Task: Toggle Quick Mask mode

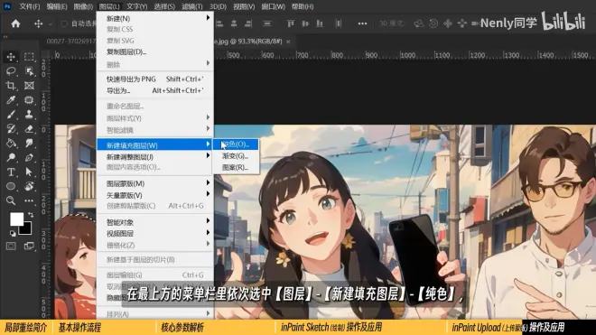Action: (x=11, y=246)
